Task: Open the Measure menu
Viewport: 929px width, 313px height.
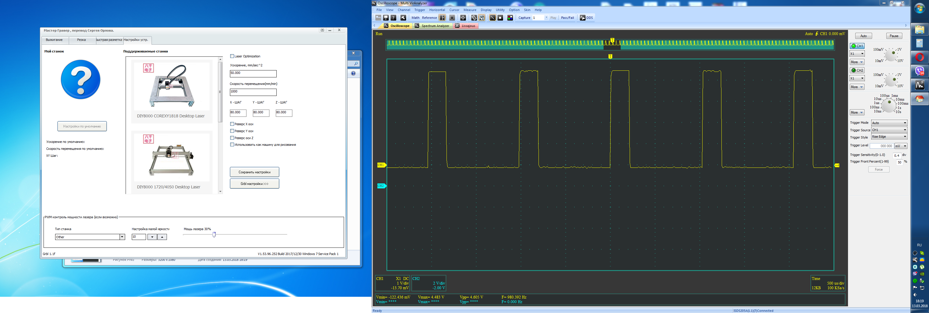Action: [x=469, y=10]
